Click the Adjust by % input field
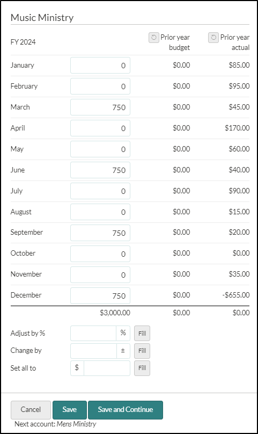258x434 pixels. (93, 333)
